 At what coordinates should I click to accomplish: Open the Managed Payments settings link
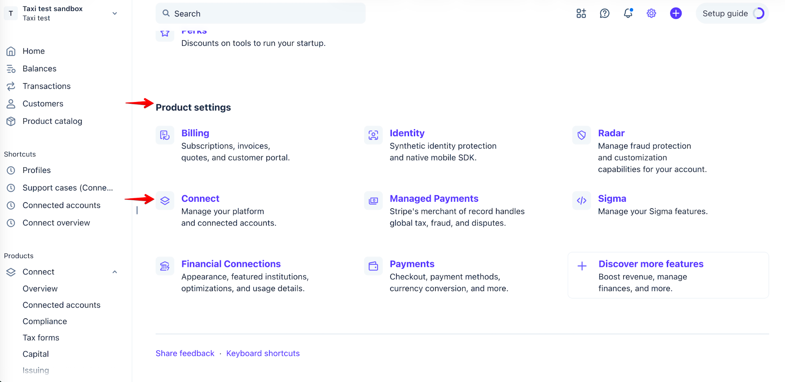tap(434, 199)
